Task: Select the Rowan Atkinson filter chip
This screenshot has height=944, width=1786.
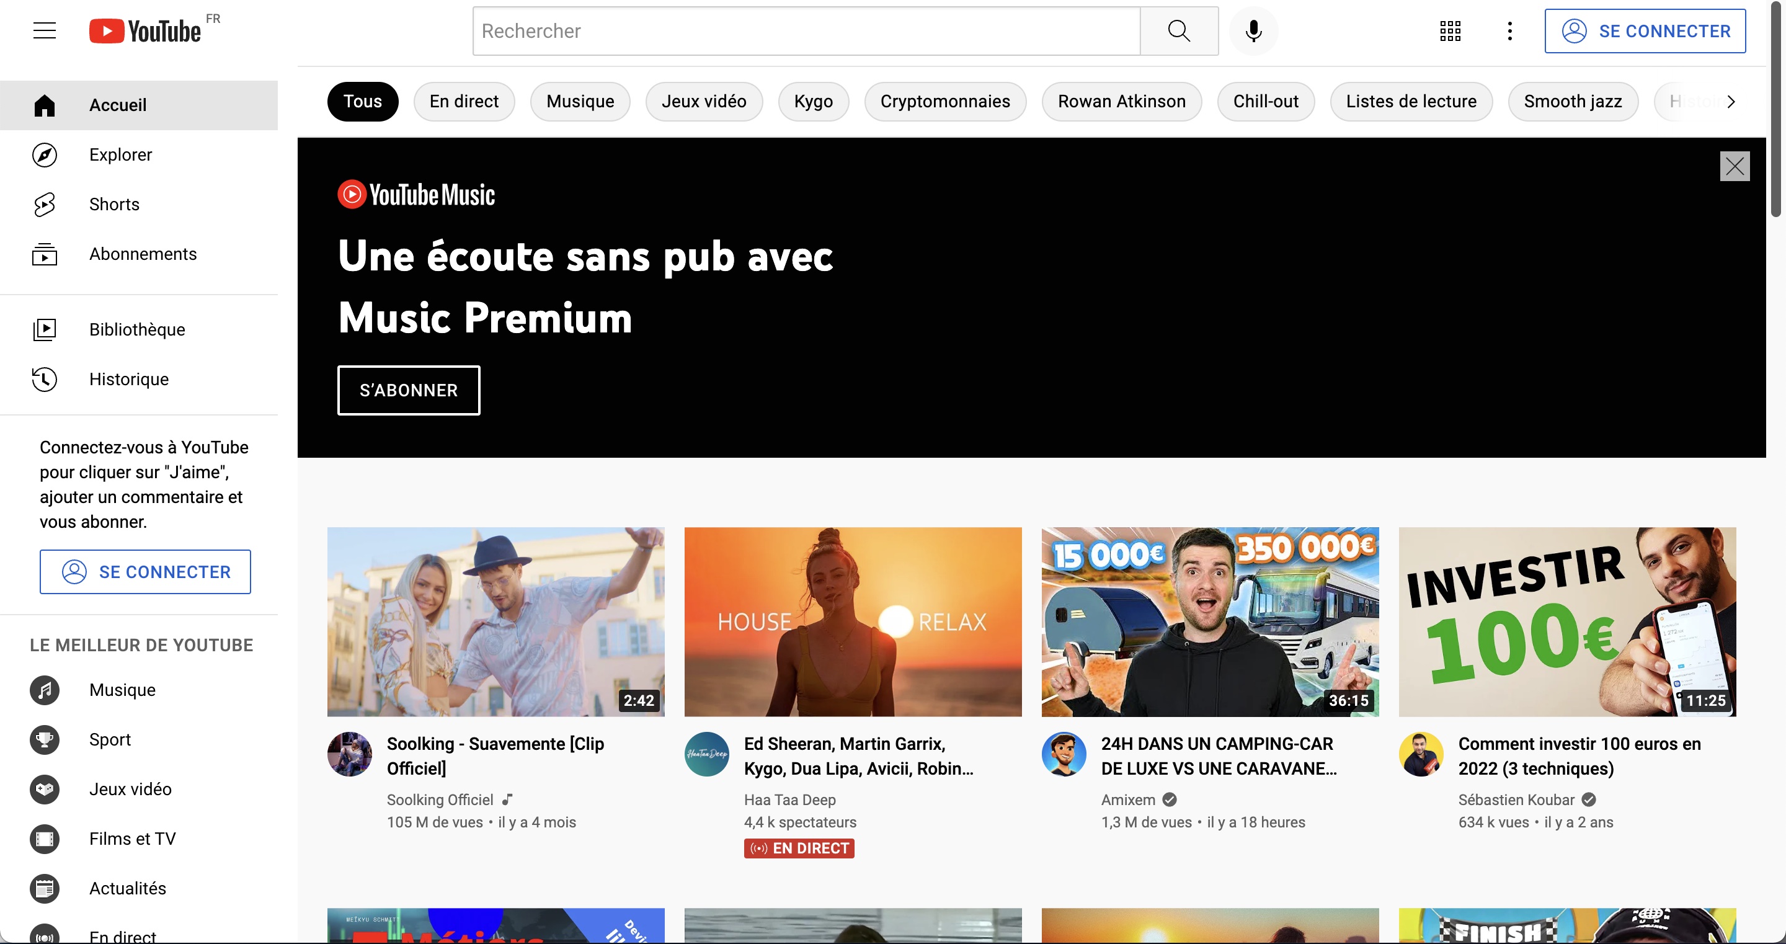Action: click(x=1122, y=102)
